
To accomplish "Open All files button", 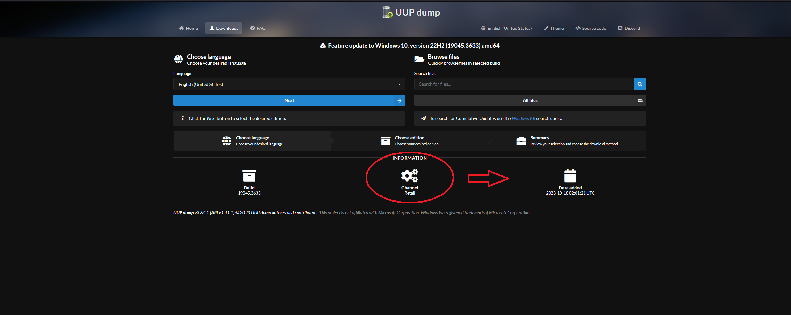I will [530, 100].
